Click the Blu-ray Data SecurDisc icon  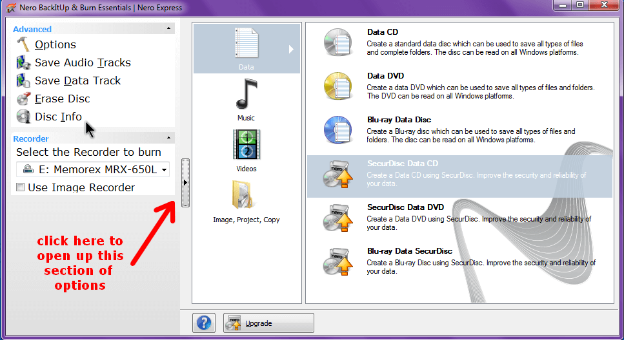[337, 261]
